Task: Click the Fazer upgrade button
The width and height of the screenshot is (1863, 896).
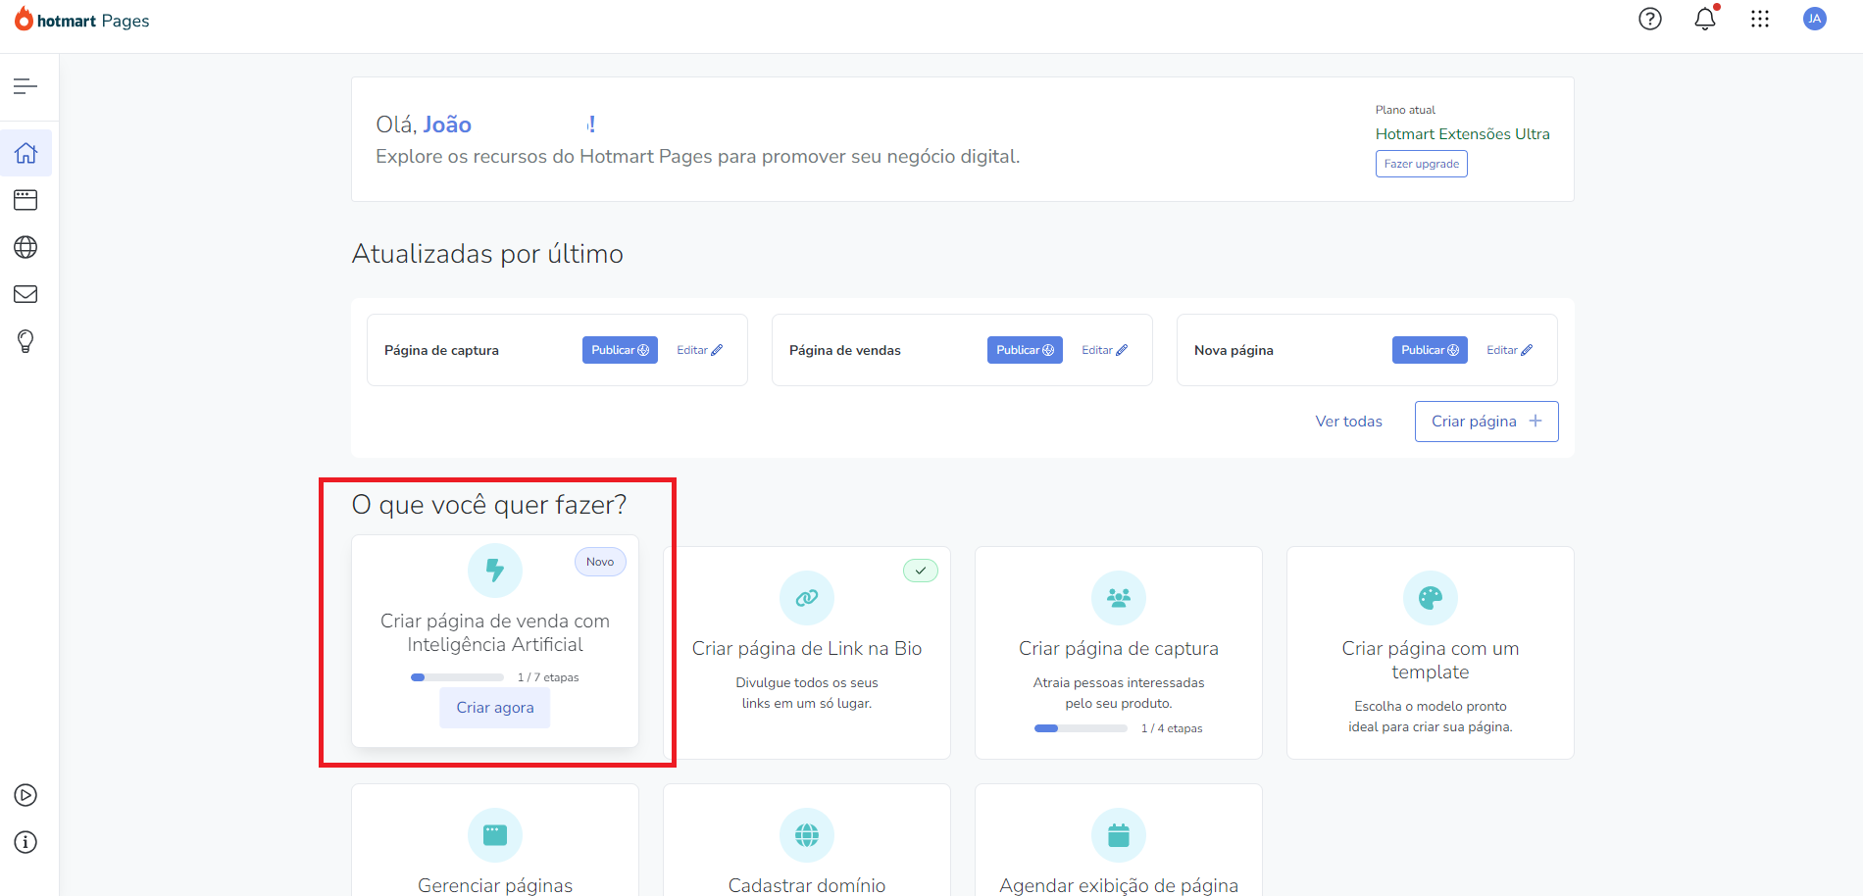Action: 1421,164
